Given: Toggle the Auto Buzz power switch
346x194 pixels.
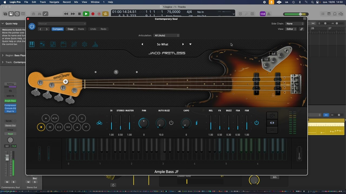Looking at the screenshot, I should (171, 123).
